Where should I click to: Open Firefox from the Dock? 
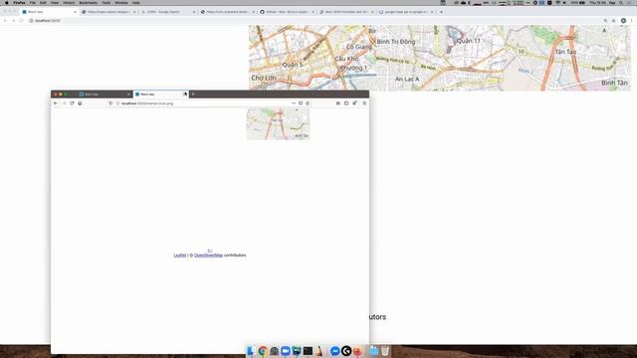357,351
